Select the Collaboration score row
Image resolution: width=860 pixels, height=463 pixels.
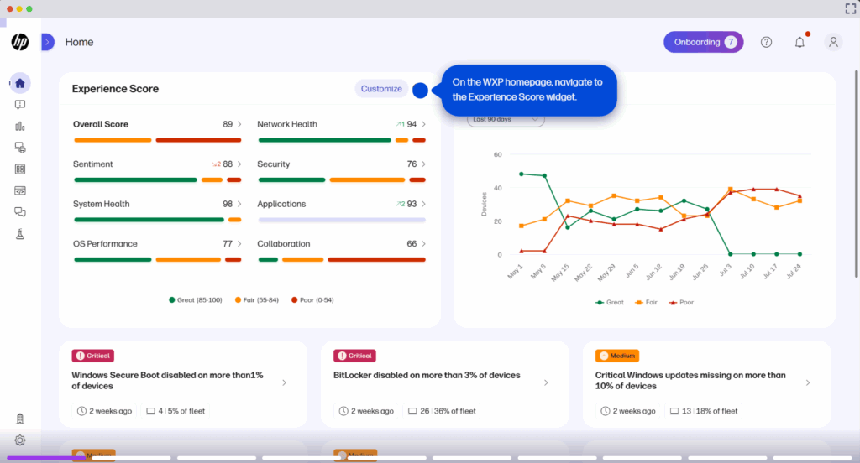click(341, 244)
